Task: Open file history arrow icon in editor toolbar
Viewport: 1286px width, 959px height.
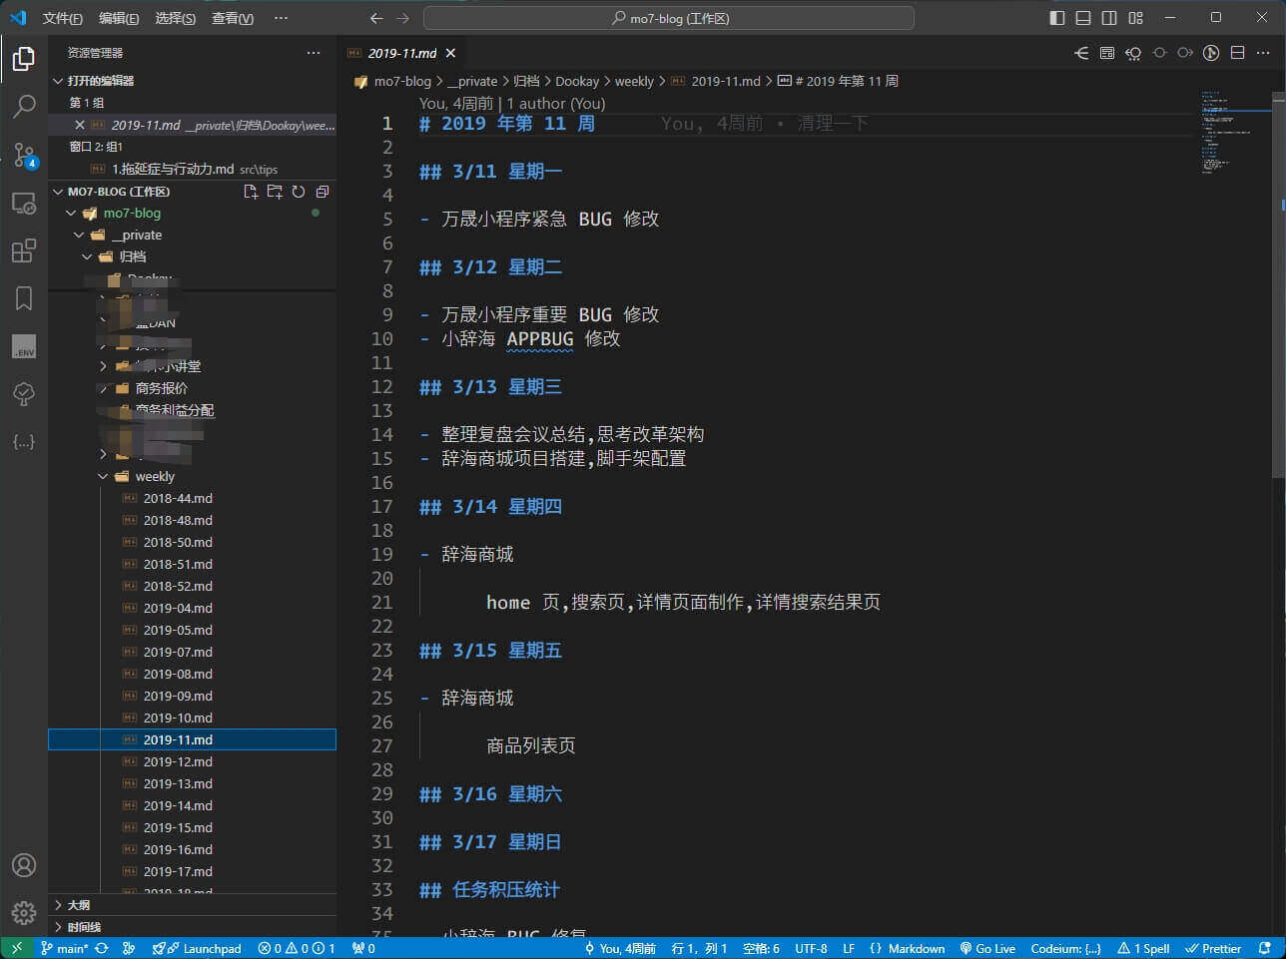Action: point(1081,53)
